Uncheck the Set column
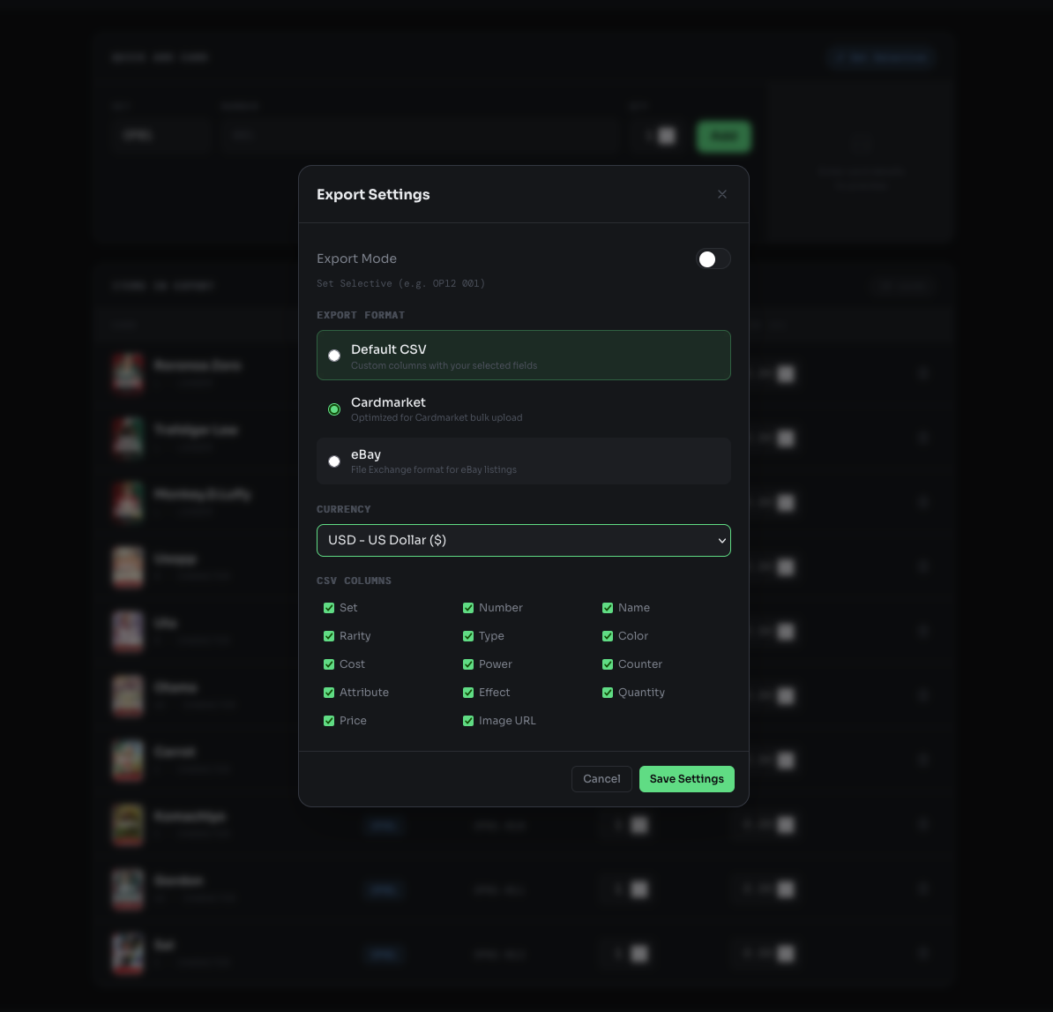This screenshot has width=1053, height=1012. click(x=329, y=608)
